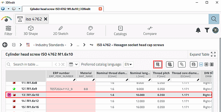221x112 pixels.
Task: Open the preferred catalog language EN dropdown
Action: (128, 65)
